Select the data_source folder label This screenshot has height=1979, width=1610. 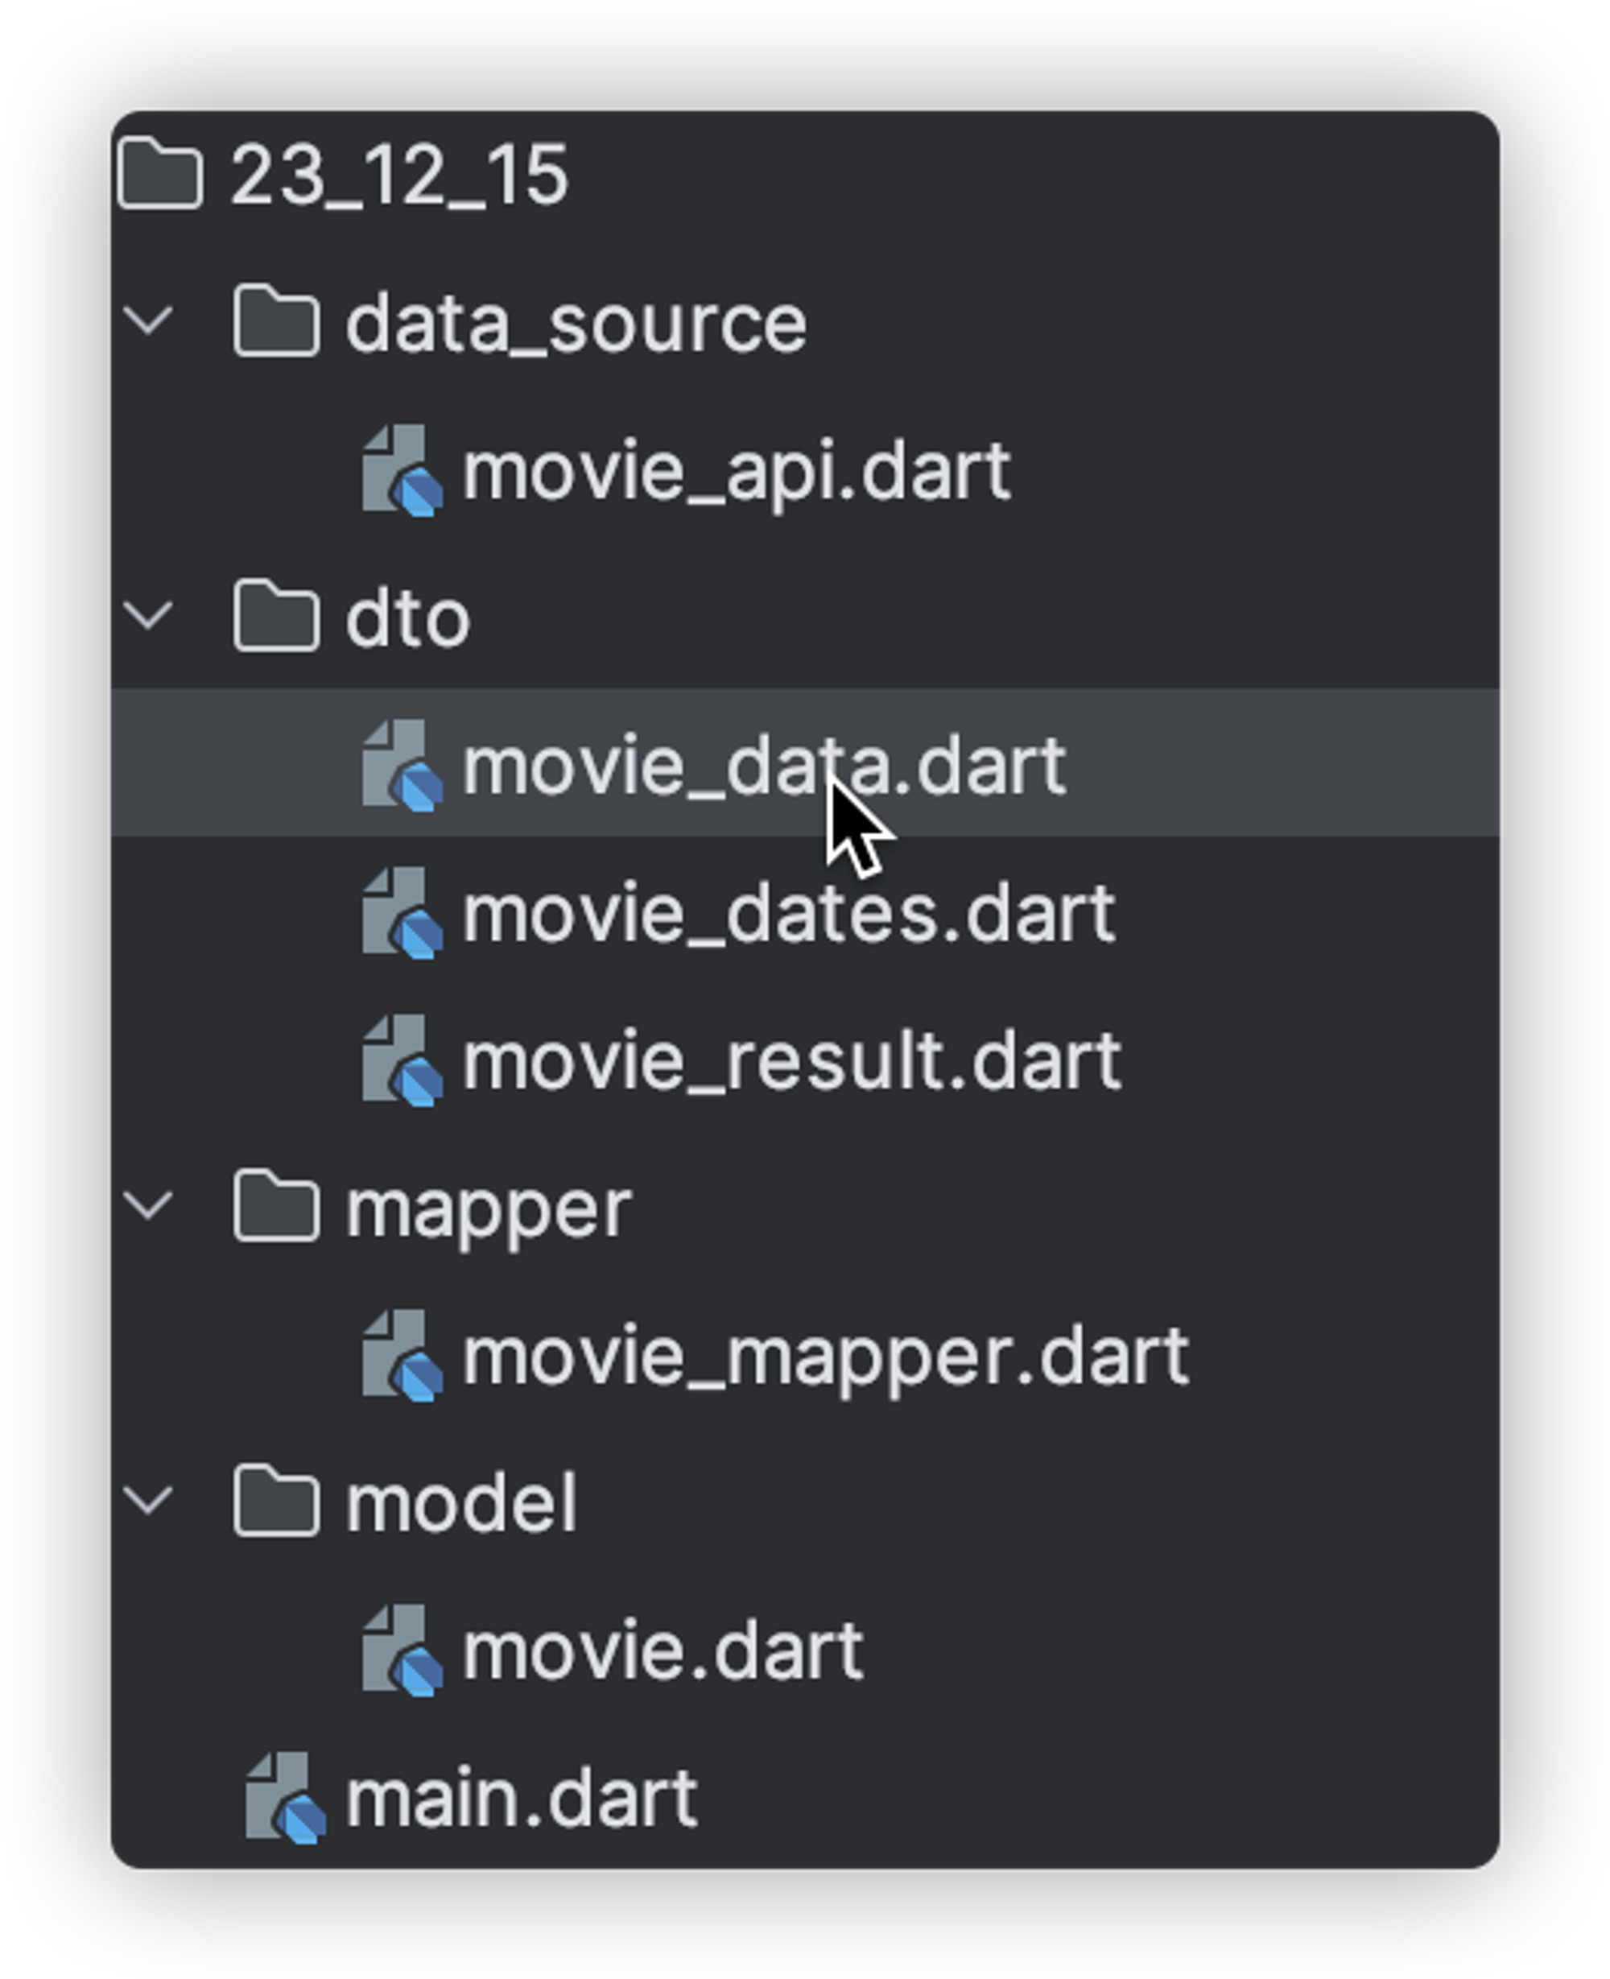tap(576, 324)
